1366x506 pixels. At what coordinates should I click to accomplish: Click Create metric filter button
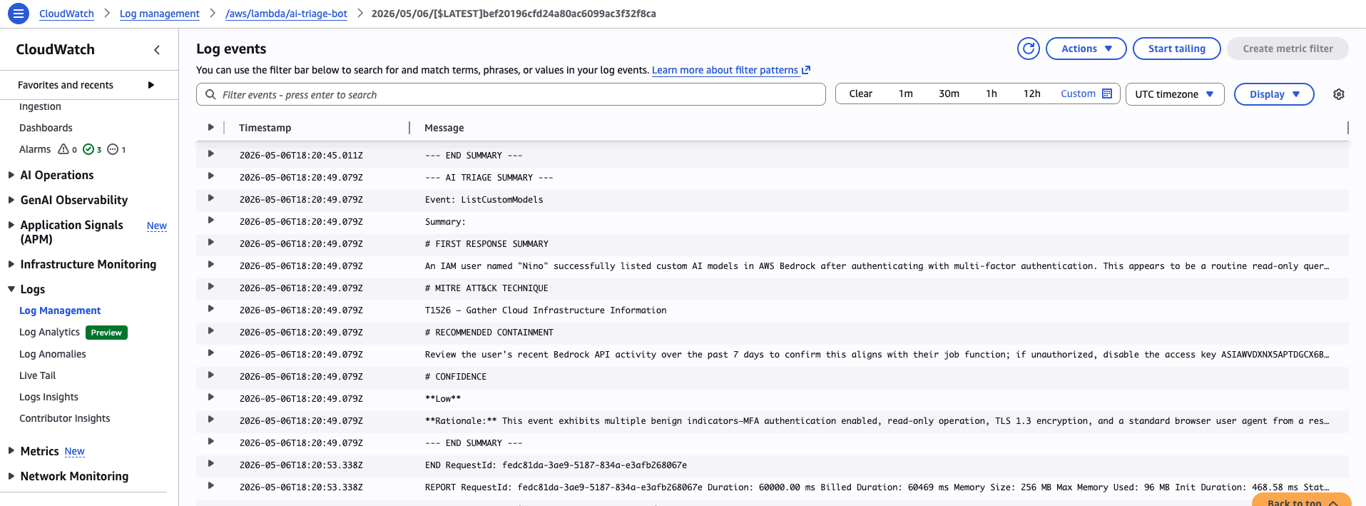(x=1288, y=49)
